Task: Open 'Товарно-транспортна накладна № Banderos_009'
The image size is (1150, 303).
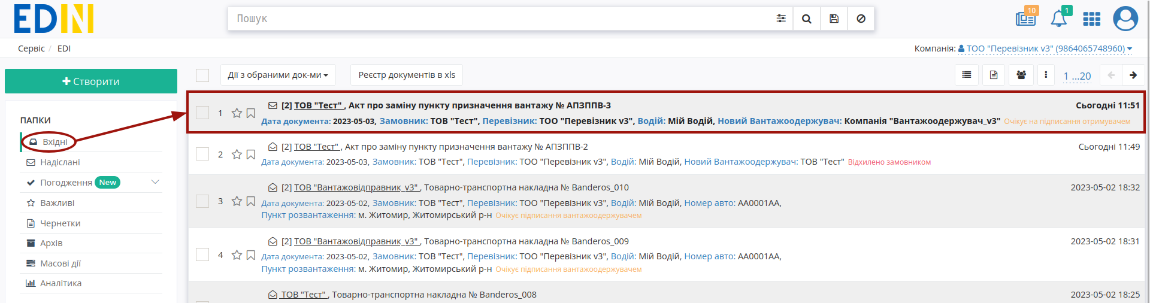Action: (x=526, y=241)
